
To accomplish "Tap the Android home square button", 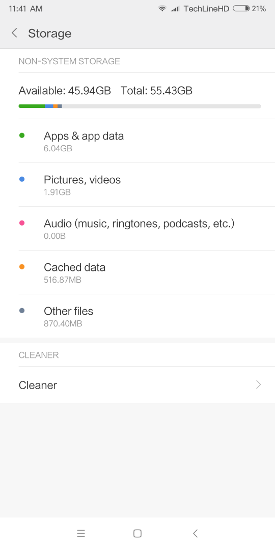I will click(137, 534).
